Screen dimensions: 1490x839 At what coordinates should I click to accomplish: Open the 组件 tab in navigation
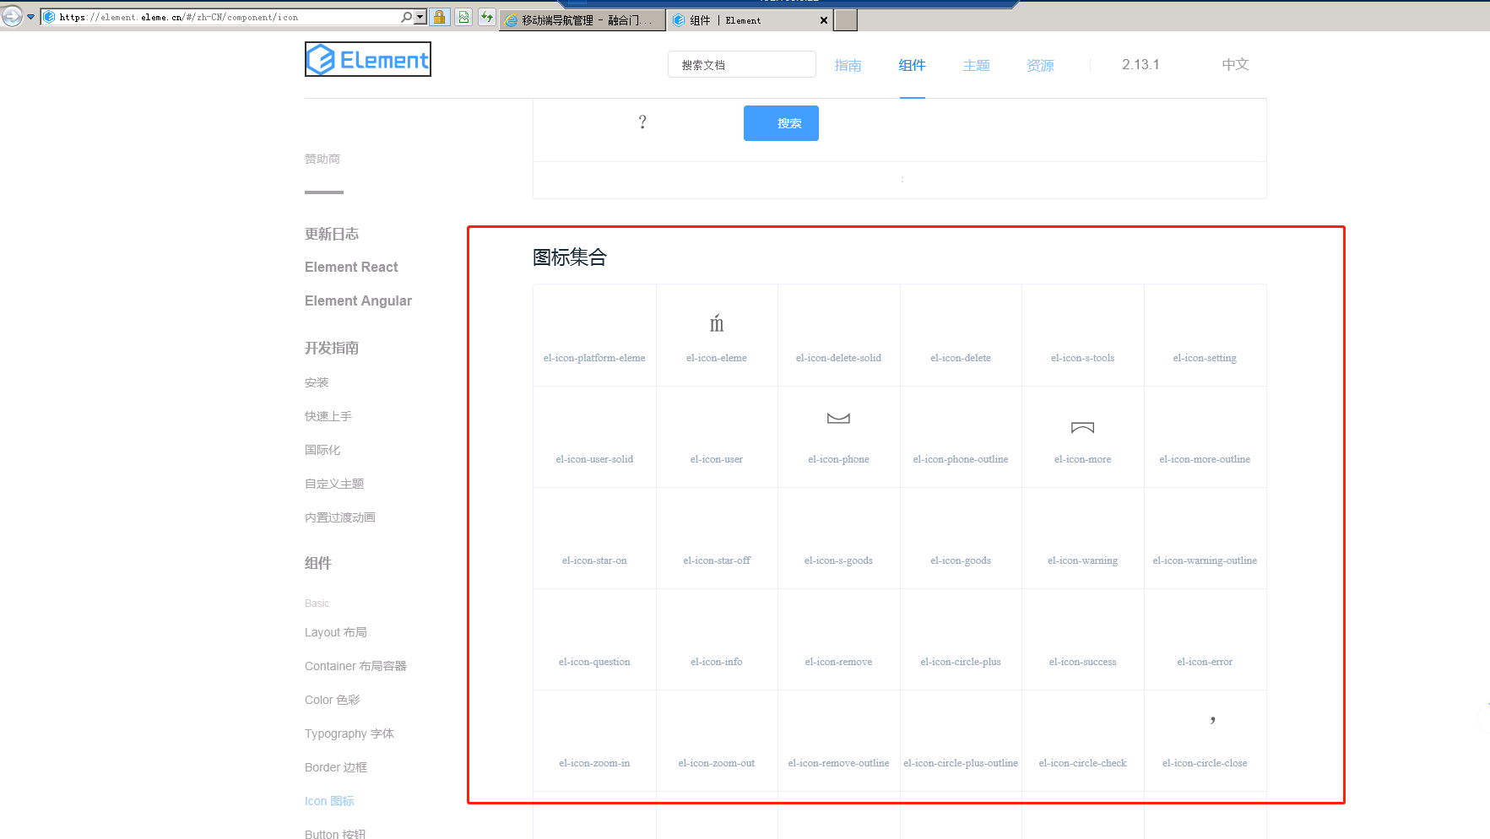912,65
